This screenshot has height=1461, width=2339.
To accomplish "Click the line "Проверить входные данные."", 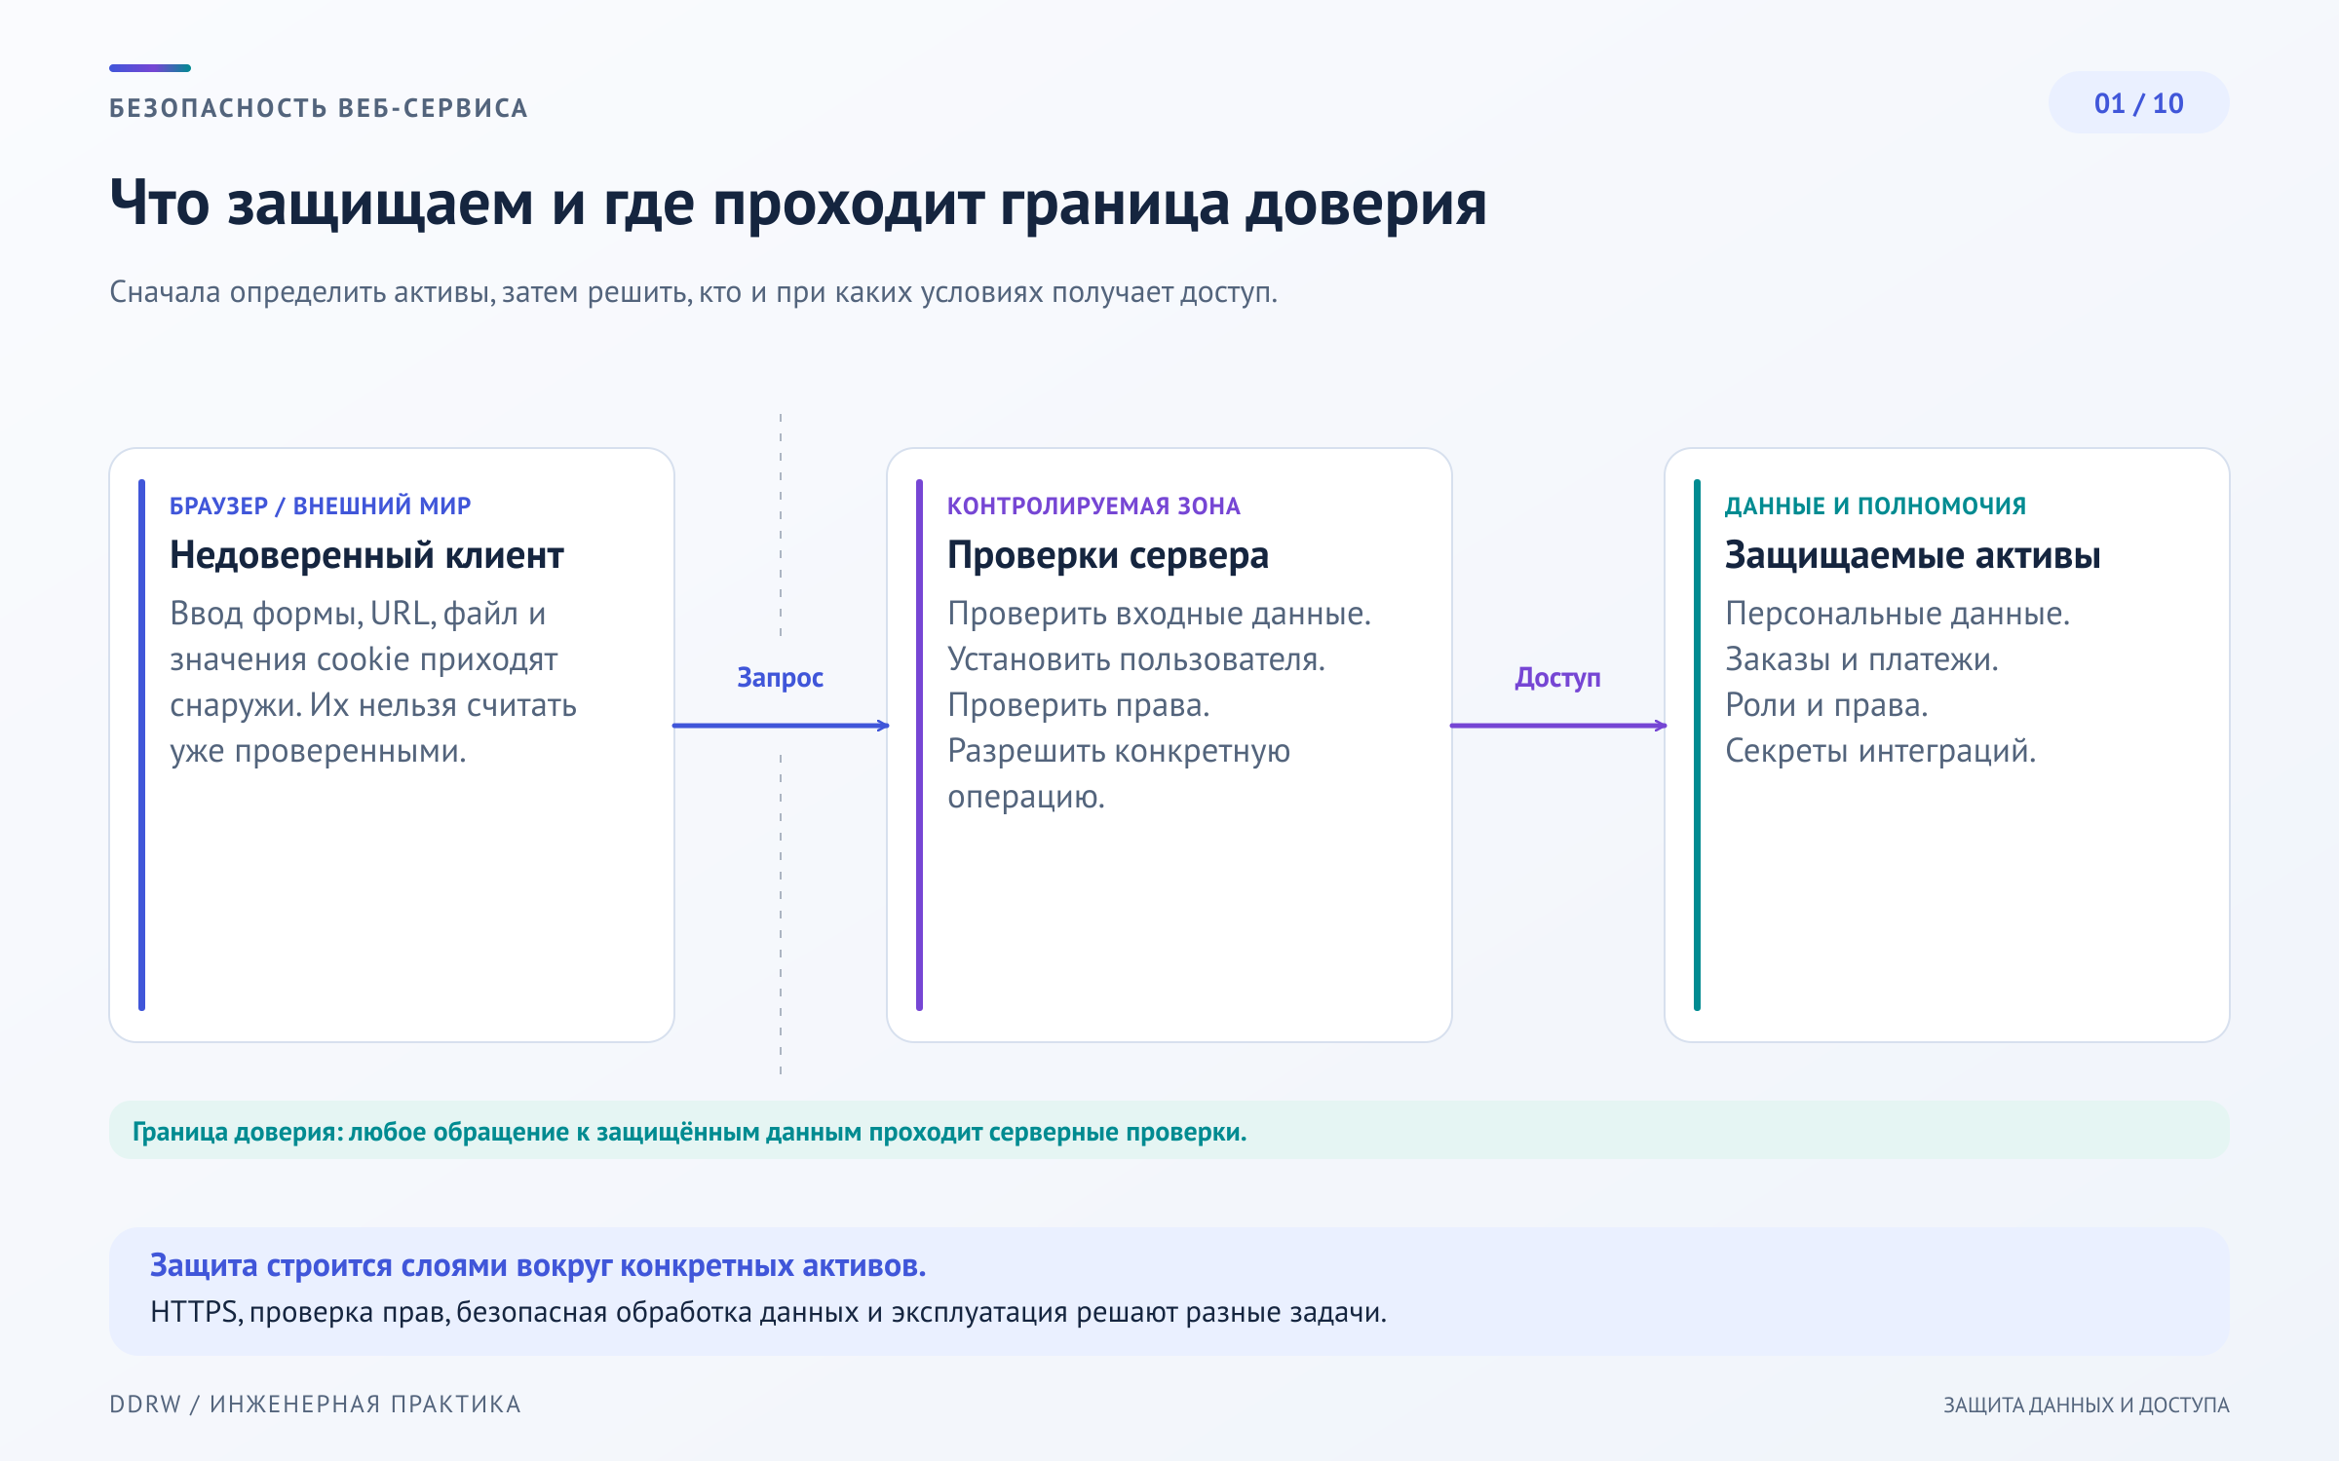I will click(x=1159, y=614).
